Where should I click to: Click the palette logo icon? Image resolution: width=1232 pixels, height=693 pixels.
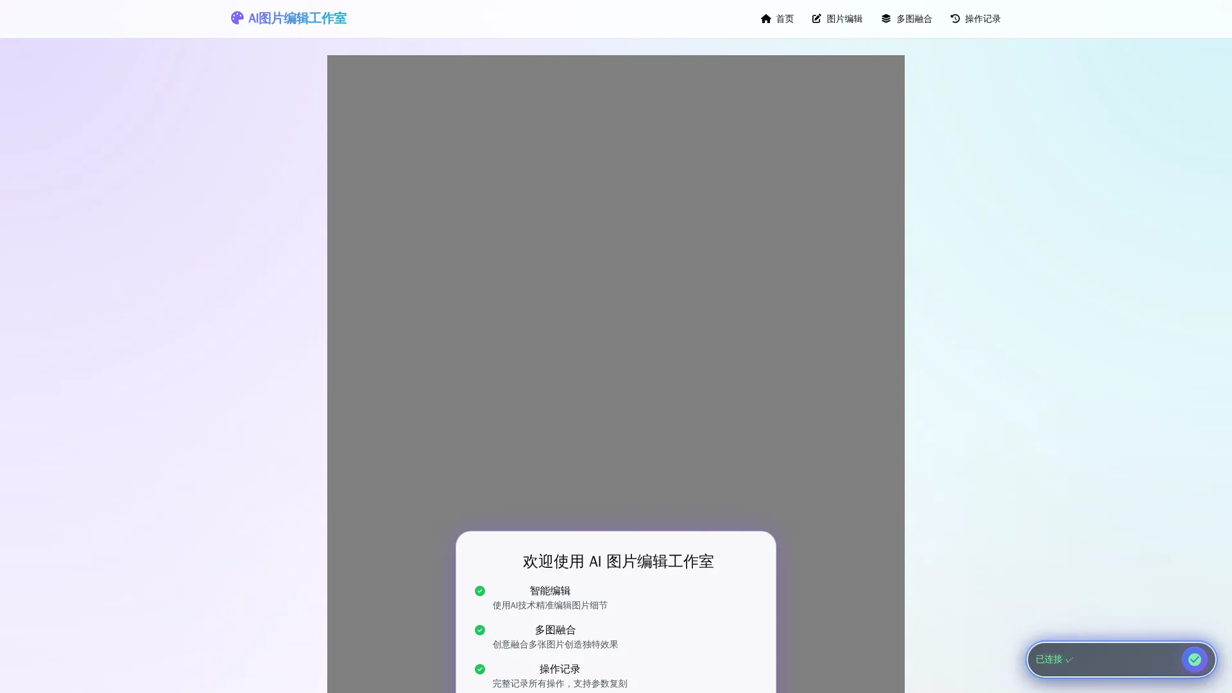pos(237,18)
